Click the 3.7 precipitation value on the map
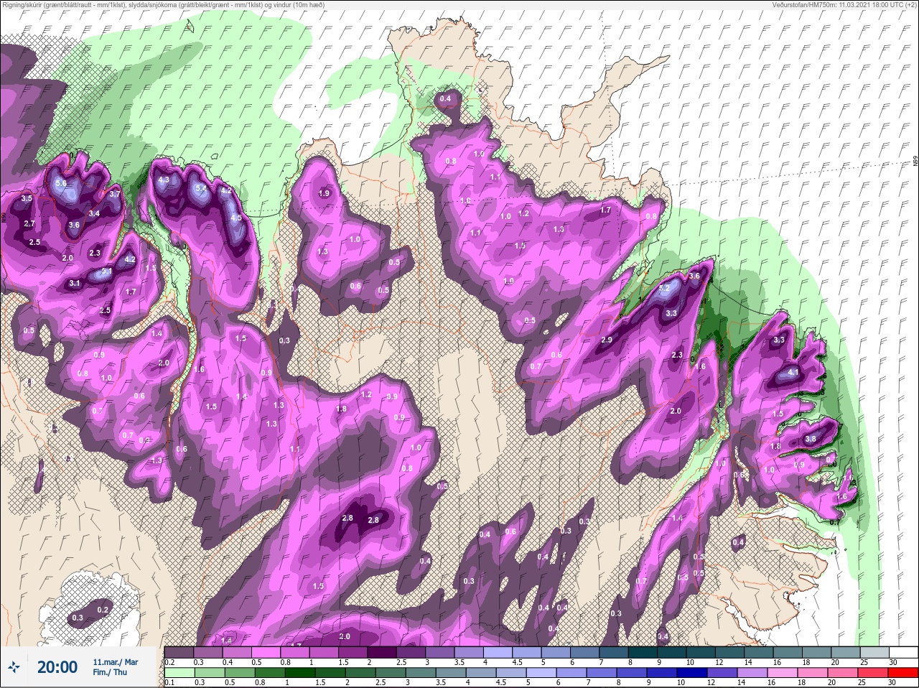919x688 pixels. click(115, 194)
